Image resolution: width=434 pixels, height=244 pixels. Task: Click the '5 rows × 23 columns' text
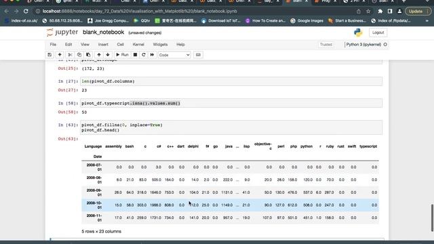click(x=101, y=232)
